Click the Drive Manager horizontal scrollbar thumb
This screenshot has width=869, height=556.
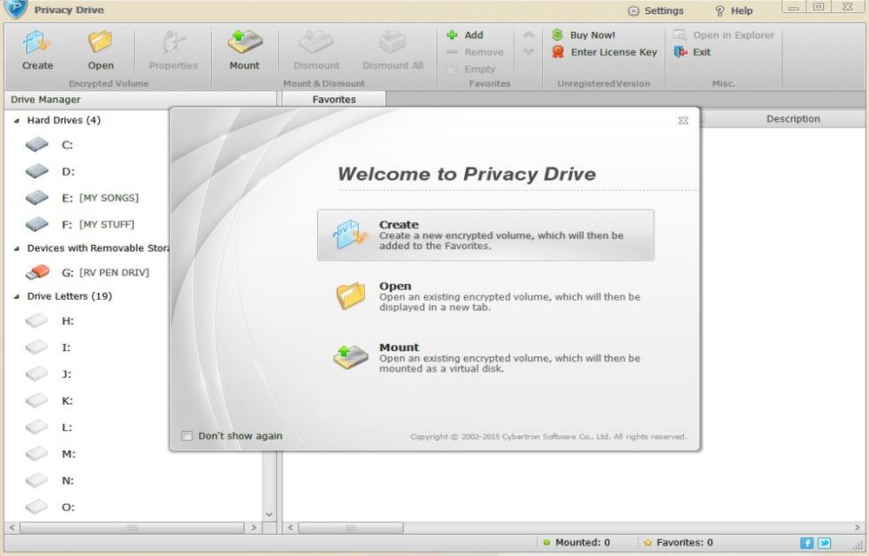coord(132,527)
